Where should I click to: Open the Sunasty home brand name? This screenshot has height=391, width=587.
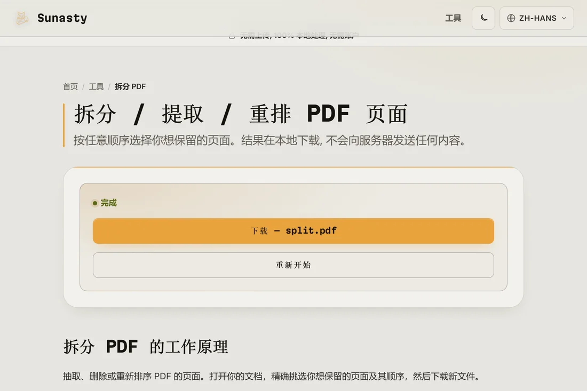[62, 18]
